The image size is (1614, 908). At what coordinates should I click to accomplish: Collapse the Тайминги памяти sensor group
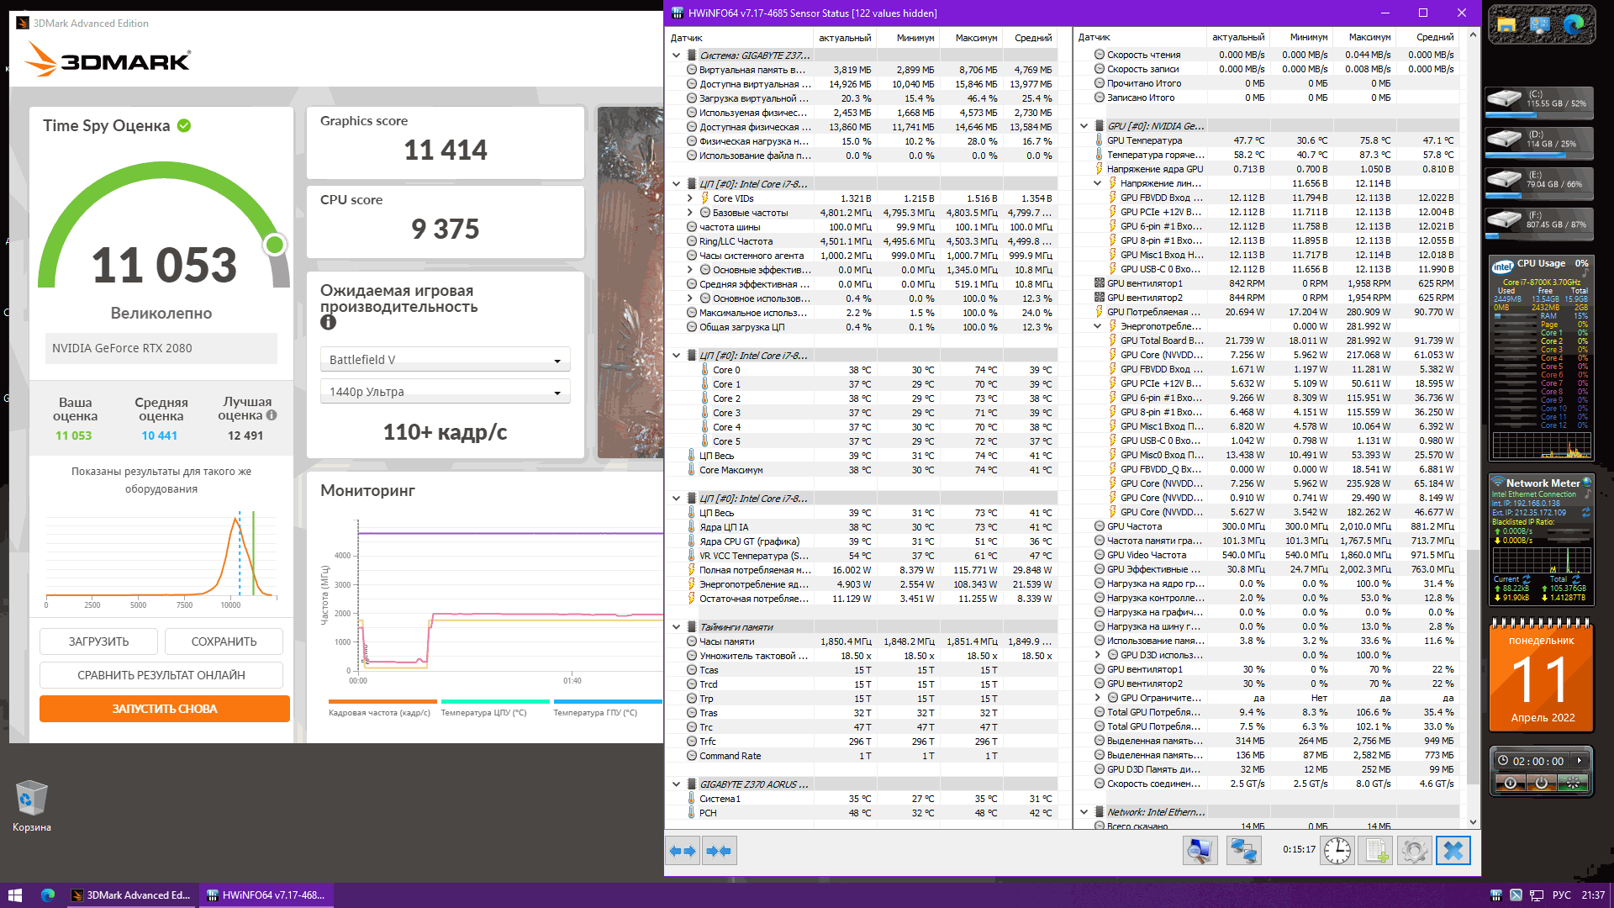coord(676,627)
